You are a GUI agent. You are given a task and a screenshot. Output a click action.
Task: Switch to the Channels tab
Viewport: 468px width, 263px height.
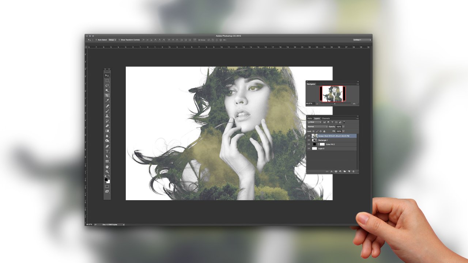[x=326, y=118]
